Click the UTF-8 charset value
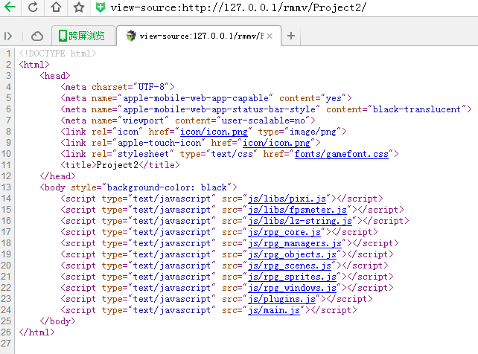478x354 pixels. point(151,87)
